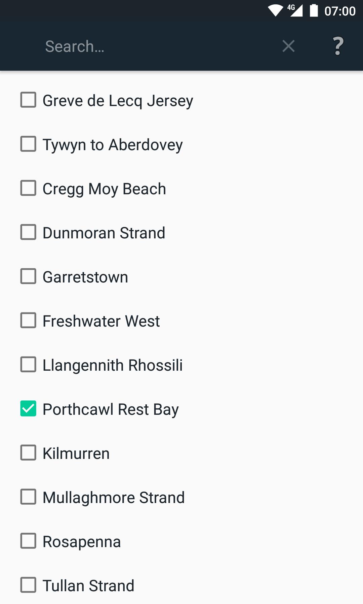Open help via the question mark icon

click(338, 46)
